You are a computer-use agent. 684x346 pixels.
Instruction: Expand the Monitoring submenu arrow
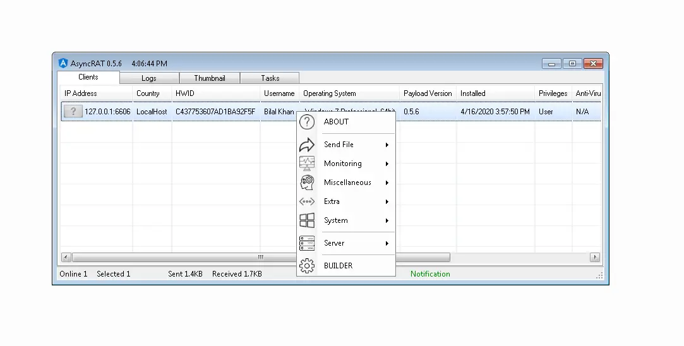(387, 164)
